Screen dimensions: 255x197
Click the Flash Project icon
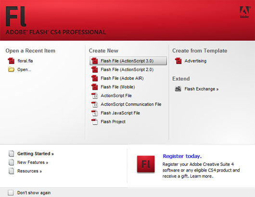95,122
